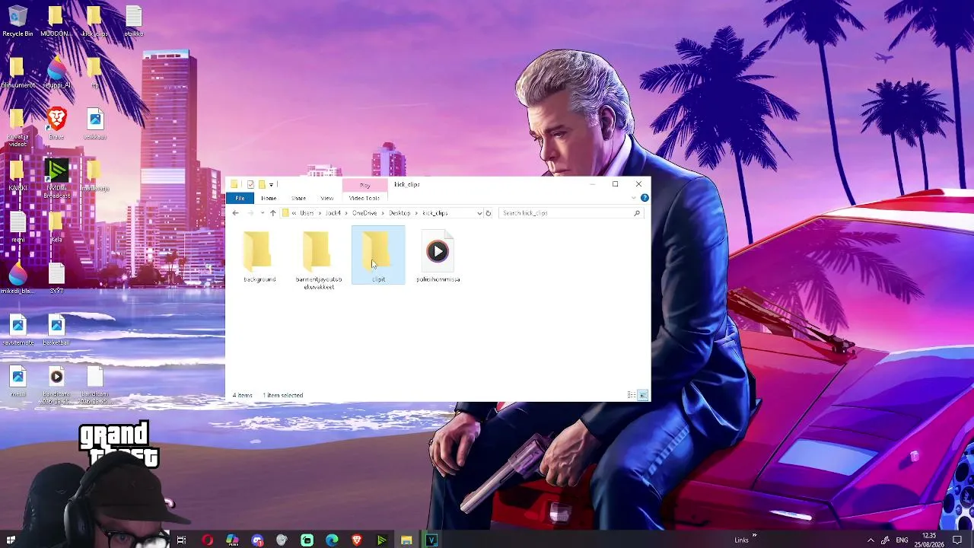974x548 pixels.
Task: Select the otsikko text file on desktop
Action: point(133,21)
